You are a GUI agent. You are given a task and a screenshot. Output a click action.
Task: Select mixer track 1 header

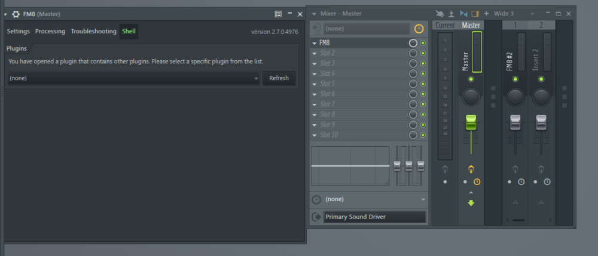pyautogui.click(x=515, y=25)
